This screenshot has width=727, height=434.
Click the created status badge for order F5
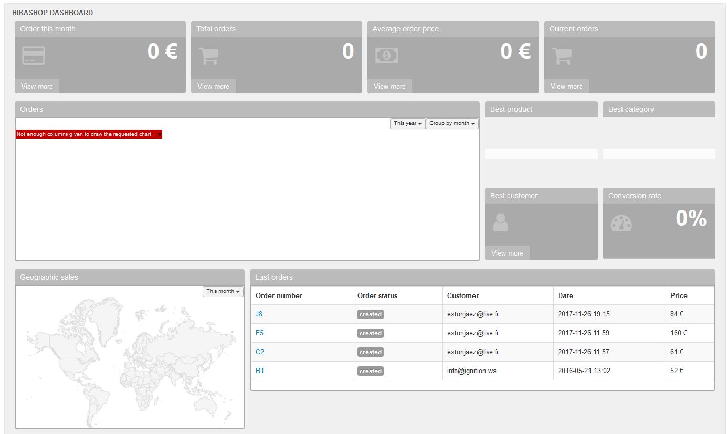click(371, 333)
